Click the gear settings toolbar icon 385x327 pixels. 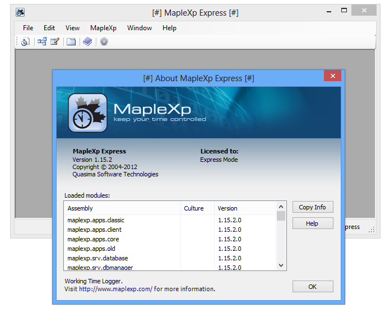point(104,41)
